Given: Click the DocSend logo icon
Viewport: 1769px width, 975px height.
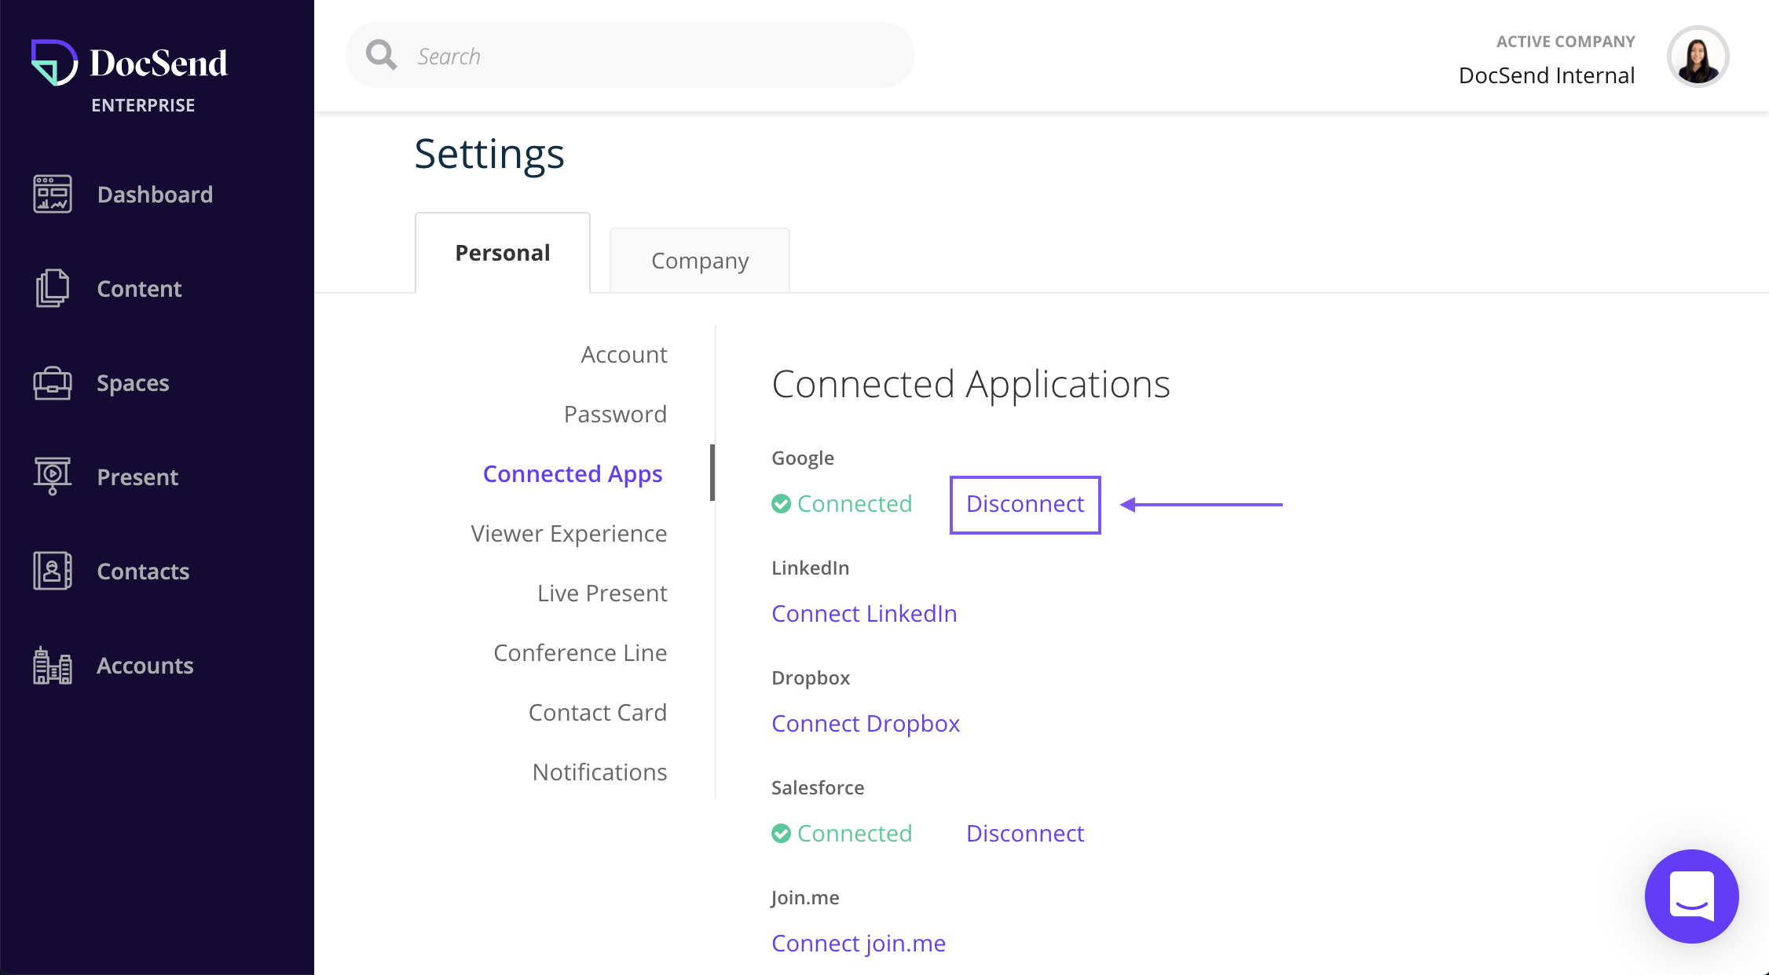Looking at the screenshot, I should coord(54,62).
